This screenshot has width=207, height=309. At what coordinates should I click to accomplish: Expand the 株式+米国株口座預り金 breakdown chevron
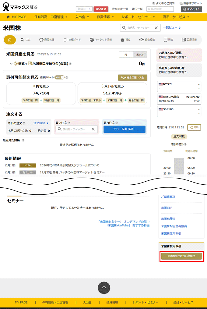[11, 64]
